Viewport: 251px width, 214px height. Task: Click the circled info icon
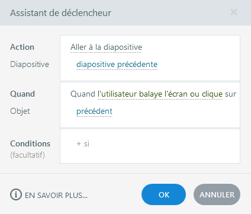[15, 194]
